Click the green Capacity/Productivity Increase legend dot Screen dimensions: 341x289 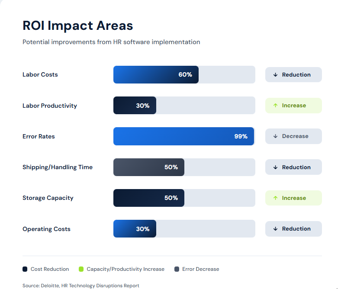click(81, 269)
